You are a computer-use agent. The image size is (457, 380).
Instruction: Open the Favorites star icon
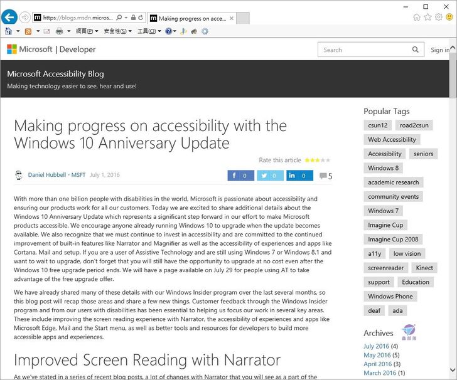click(428, 17)
